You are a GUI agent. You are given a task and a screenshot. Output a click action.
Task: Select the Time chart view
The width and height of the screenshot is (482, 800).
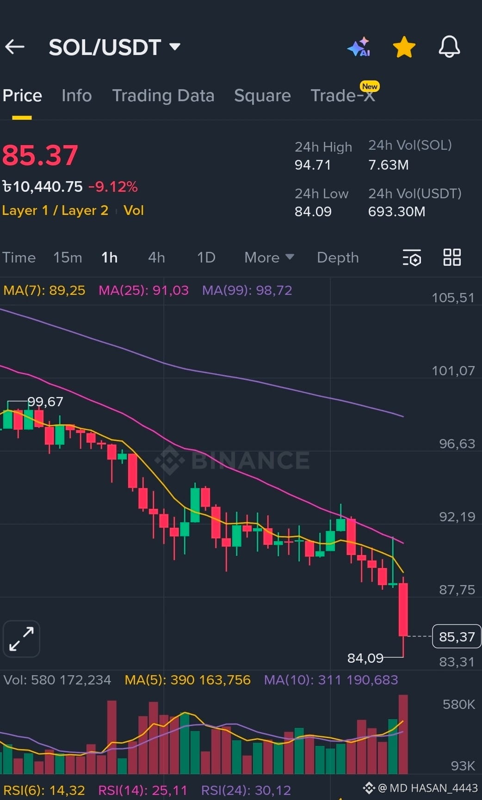point(19,257)
